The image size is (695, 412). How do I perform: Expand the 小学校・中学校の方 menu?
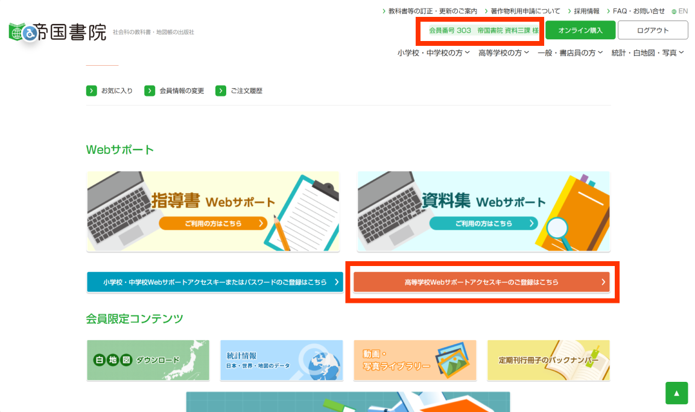(434, 52)
